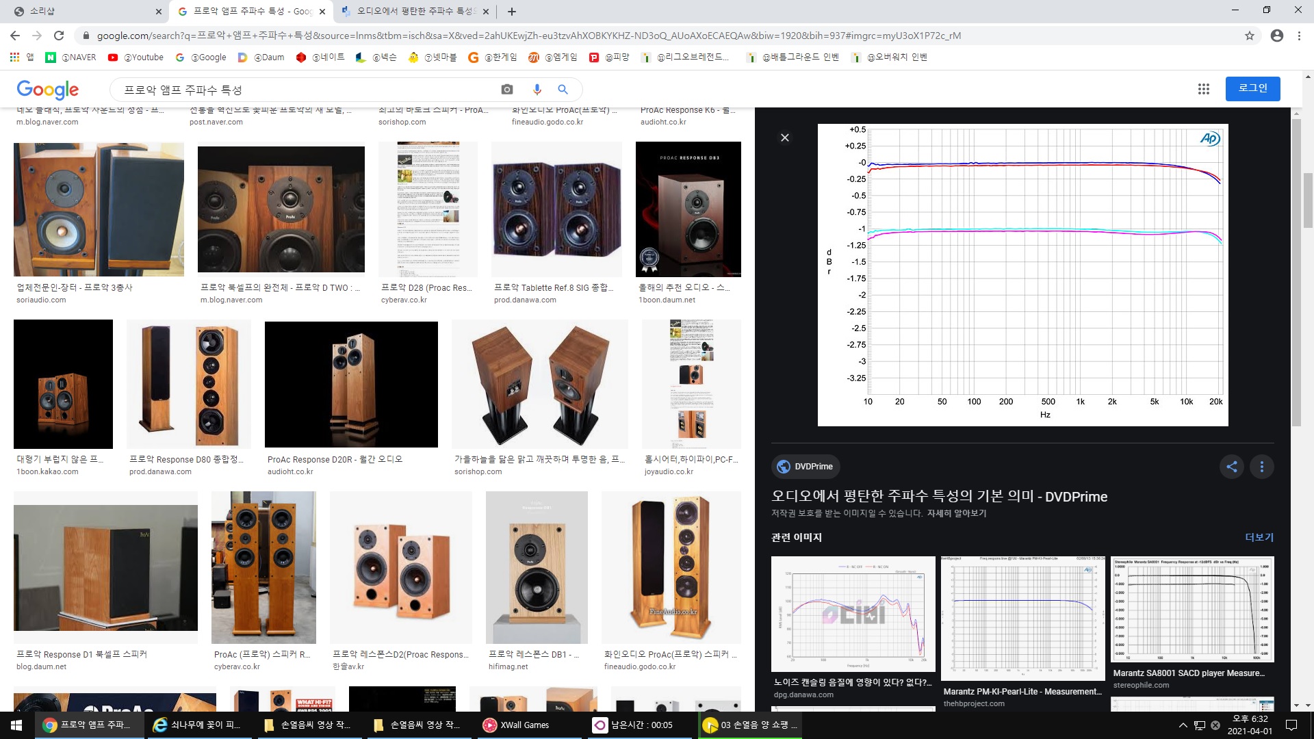
Task: Reload the page with the refresh icon
Action: coord(59,36)
